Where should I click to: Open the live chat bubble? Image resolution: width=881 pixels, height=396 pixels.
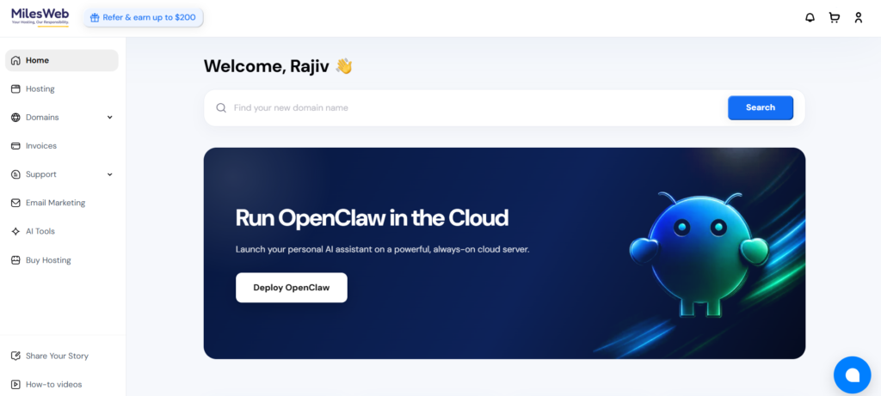[x=853, y=375]
